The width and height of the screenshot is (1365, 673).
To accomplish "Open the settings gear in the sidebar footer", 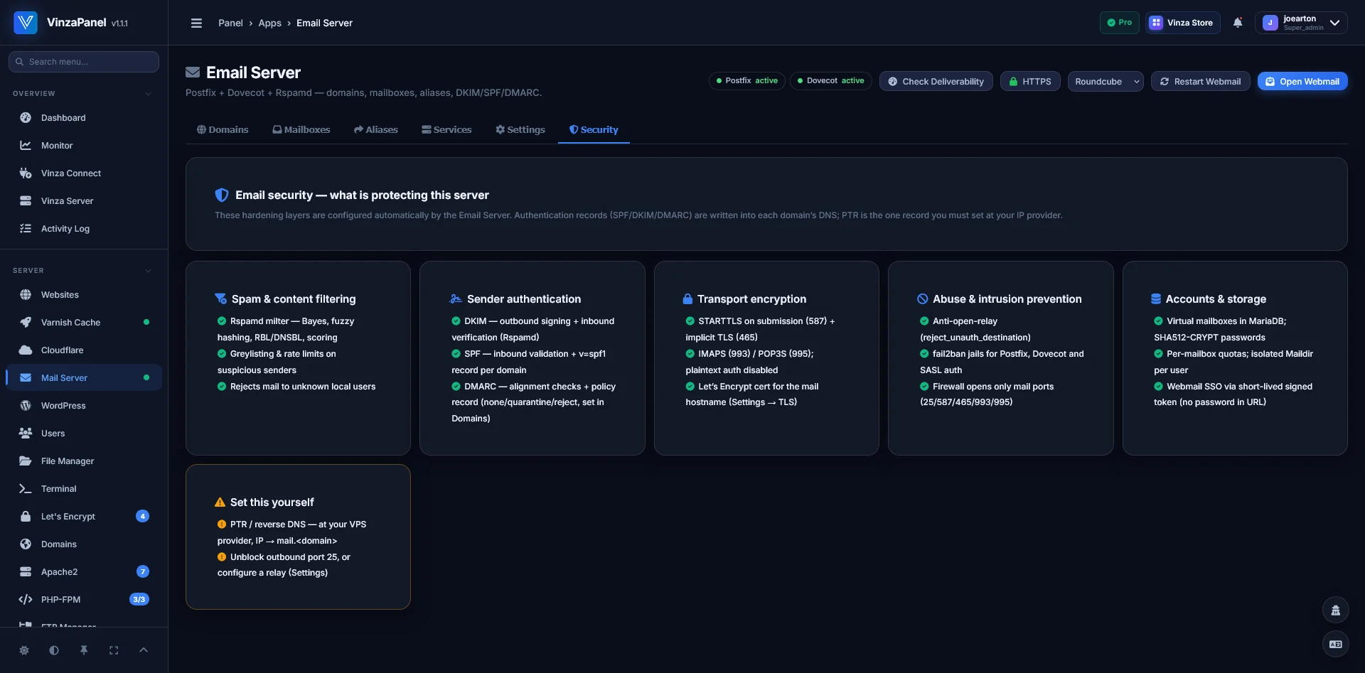I will tap(24, 650).
